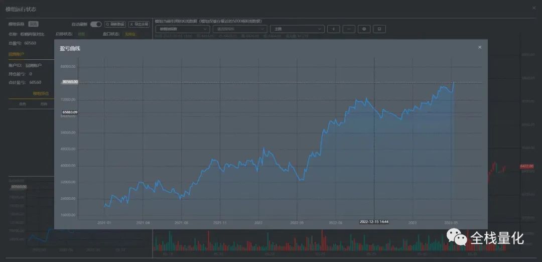Click the minus icon in chart toolbar
Image resolution: width=542 pixels, height=262 pixels.
[x=349, y=29]
